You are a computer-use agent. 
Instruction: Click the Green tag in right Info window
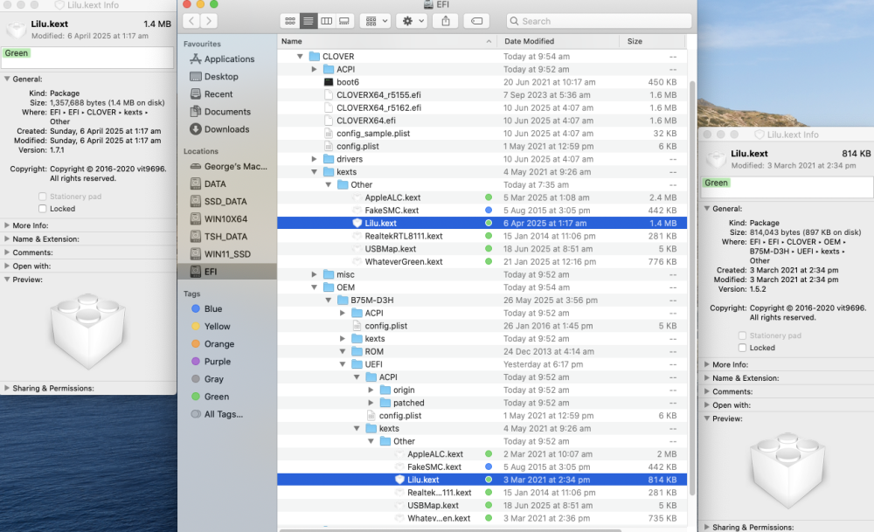[717, 183]
